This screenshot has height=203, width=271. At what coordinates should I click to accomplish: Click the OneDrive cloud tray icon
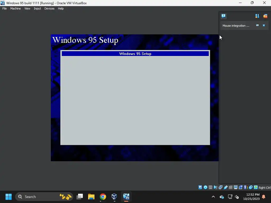[222, 197]
